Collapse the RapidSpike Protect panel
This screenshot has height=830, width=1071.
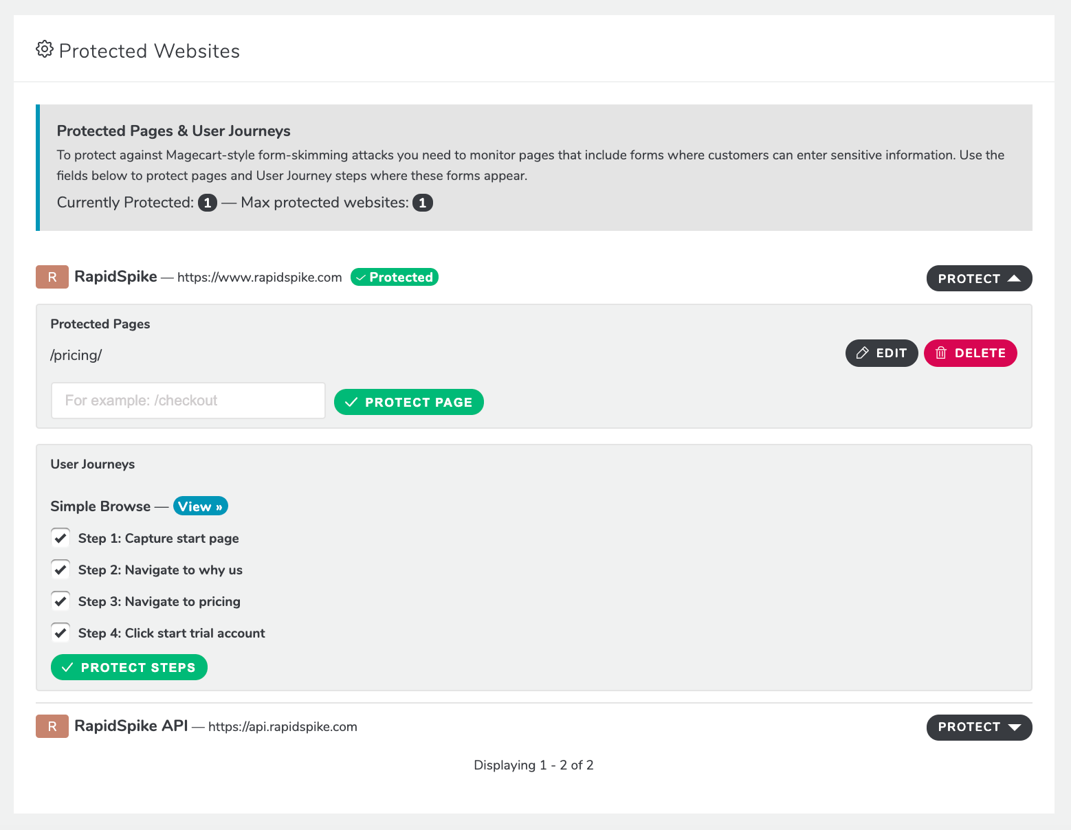[x=979, y=278]
